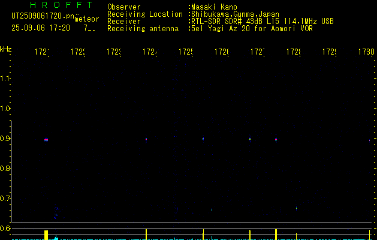The width and height of the screenshot is (377, 240).
Task: Select the observer name Masaki Kano
Action: pos(214,7)
